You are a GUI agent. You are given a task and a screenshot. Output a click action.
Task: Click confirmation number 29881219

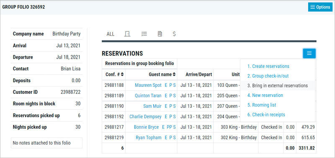[x=114, y=137]
